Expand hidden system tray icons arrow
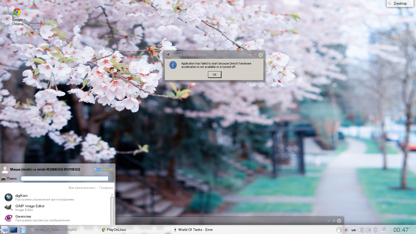This screenshot has height=234, width=416. pos(389,230)
